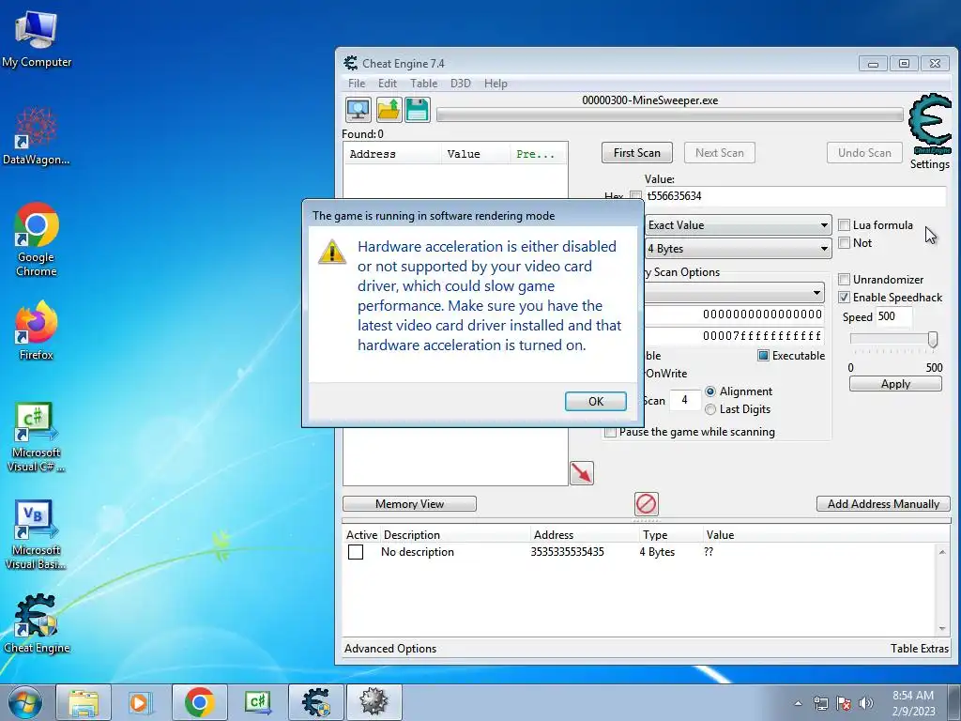Click the Memory View button
Viewport: 961px width, 721px height.
pyautogui.click(x=409, y=504)
